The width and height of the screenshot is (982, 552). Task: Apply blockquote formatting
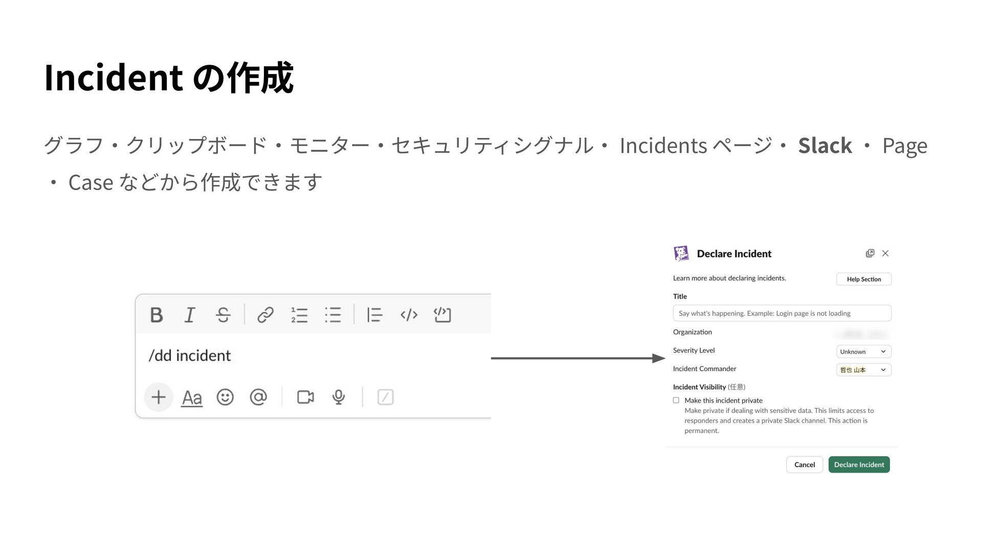coord(374,315)
